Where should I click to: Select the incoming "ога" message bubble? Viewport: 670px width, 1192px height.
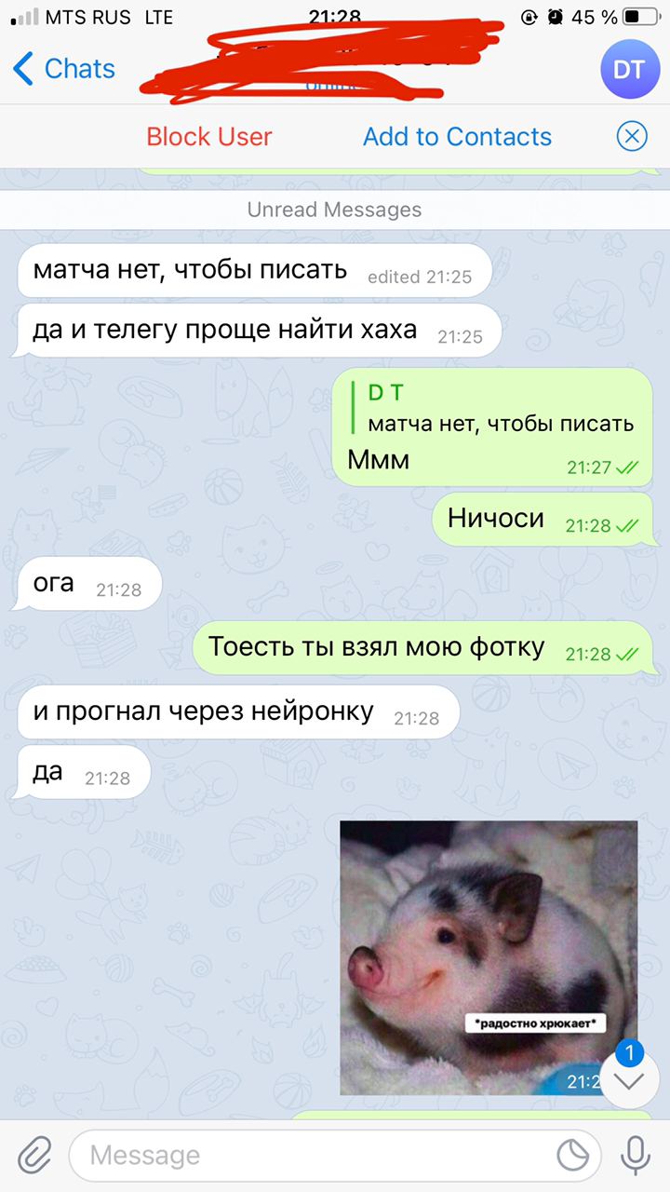point(87,584)
